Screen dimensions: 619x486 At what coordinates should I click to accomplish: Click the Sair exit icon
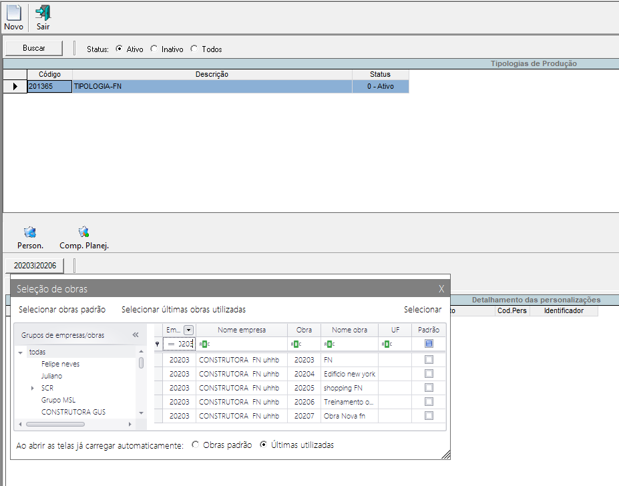click(43, 13)
